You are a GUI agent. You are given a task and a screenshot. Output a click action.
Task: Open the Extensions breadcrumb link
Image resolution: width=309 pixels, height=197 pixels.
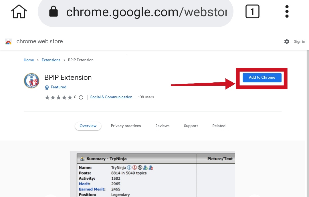click(51, 60)
